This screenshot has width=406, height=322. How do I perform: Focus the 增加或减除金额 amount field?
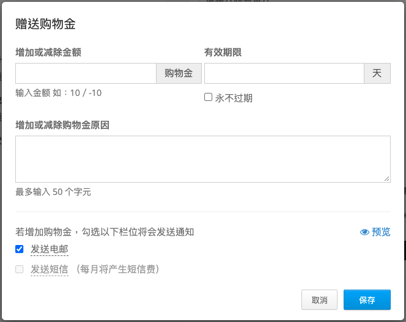(x=86, y=73)
